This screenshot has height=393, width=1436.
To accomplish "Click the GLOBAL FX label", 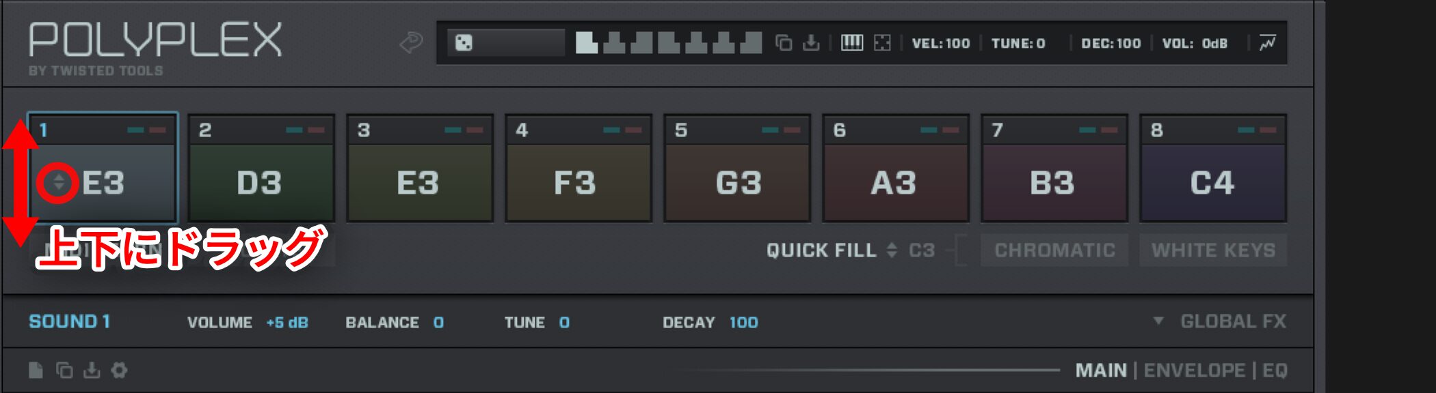I will pos(1233,321).
